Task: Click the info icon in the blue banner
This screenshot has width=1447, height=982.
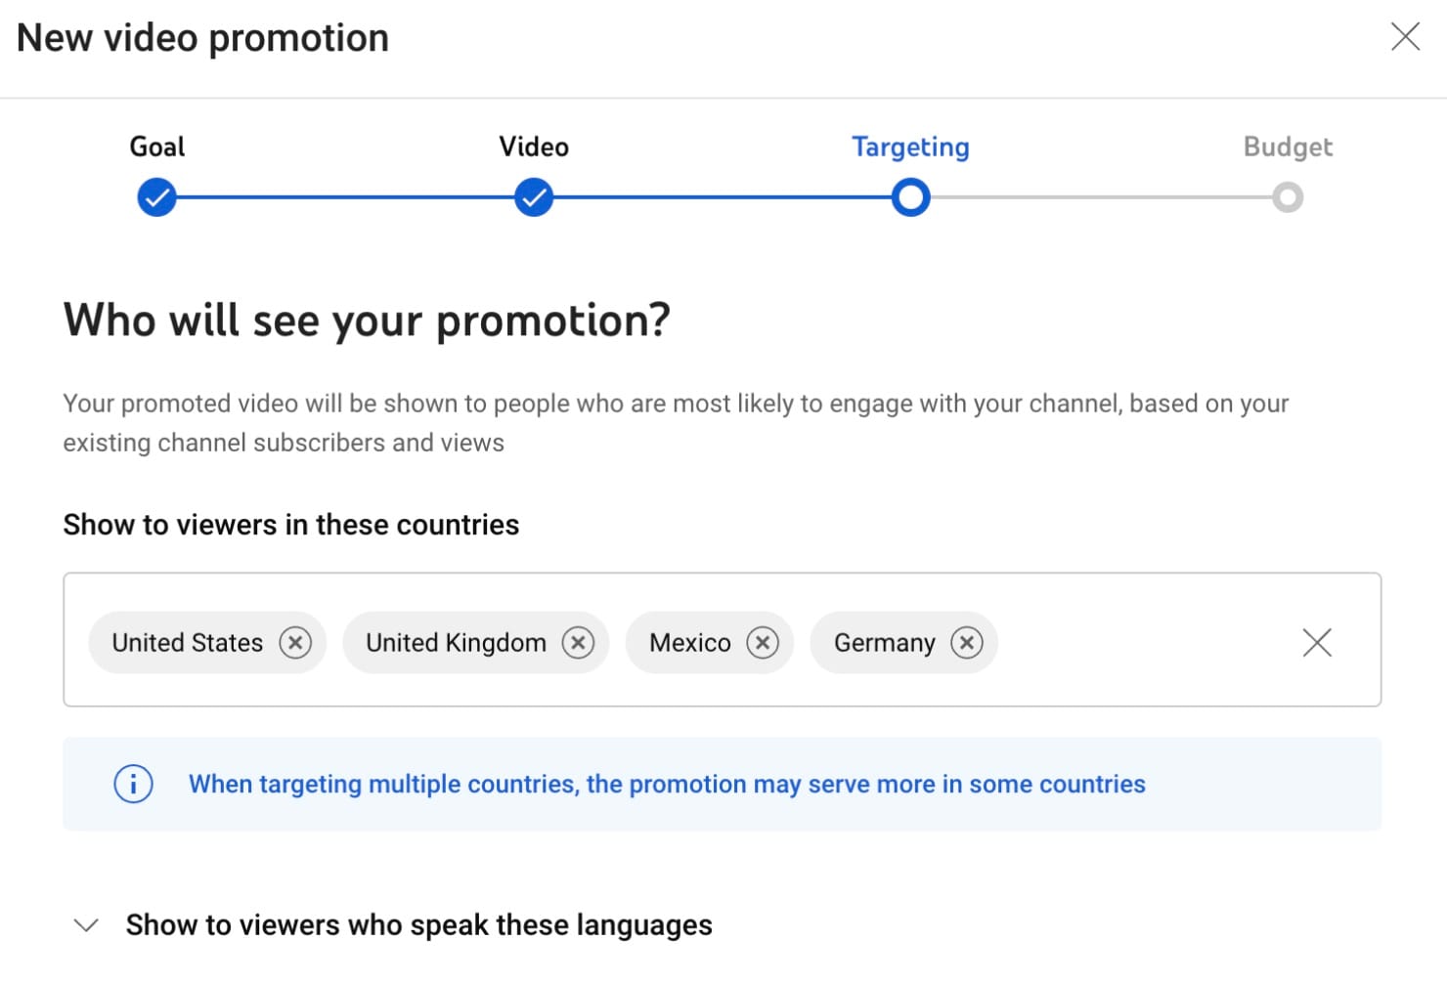Action: pos(134,784)
